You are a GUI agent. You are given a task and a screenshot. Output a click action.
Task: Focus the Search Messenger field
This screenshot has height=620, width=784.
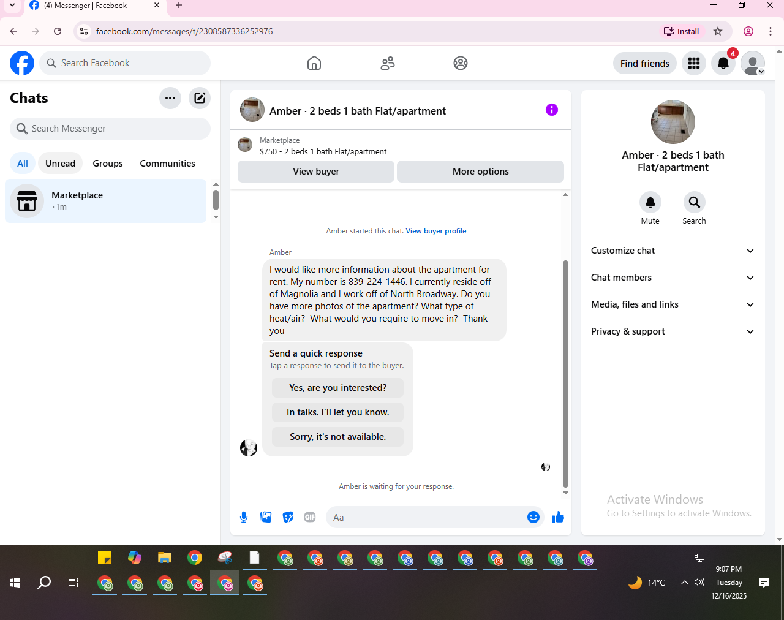pos(110,129)
